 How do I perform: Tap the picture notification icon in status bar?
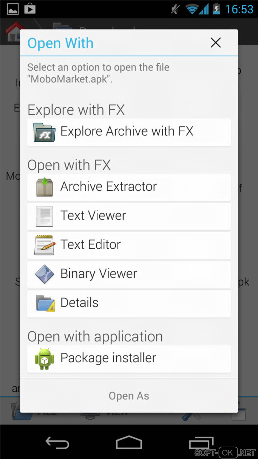(x=13, y=9)
